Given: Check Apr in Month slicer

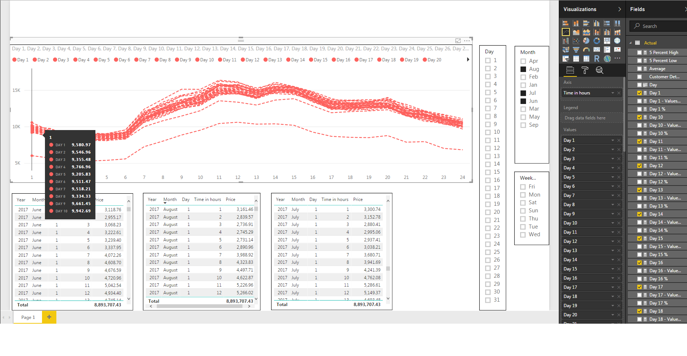Looking at the screenshot, I should [523, 61].
